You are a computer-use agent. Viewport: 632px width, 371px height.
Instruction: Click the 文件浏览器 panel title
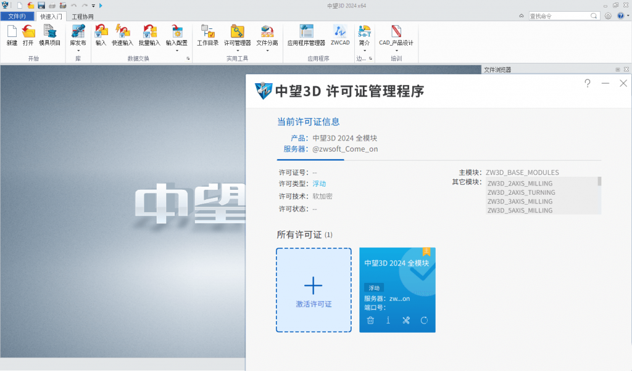tap(497, 70)
